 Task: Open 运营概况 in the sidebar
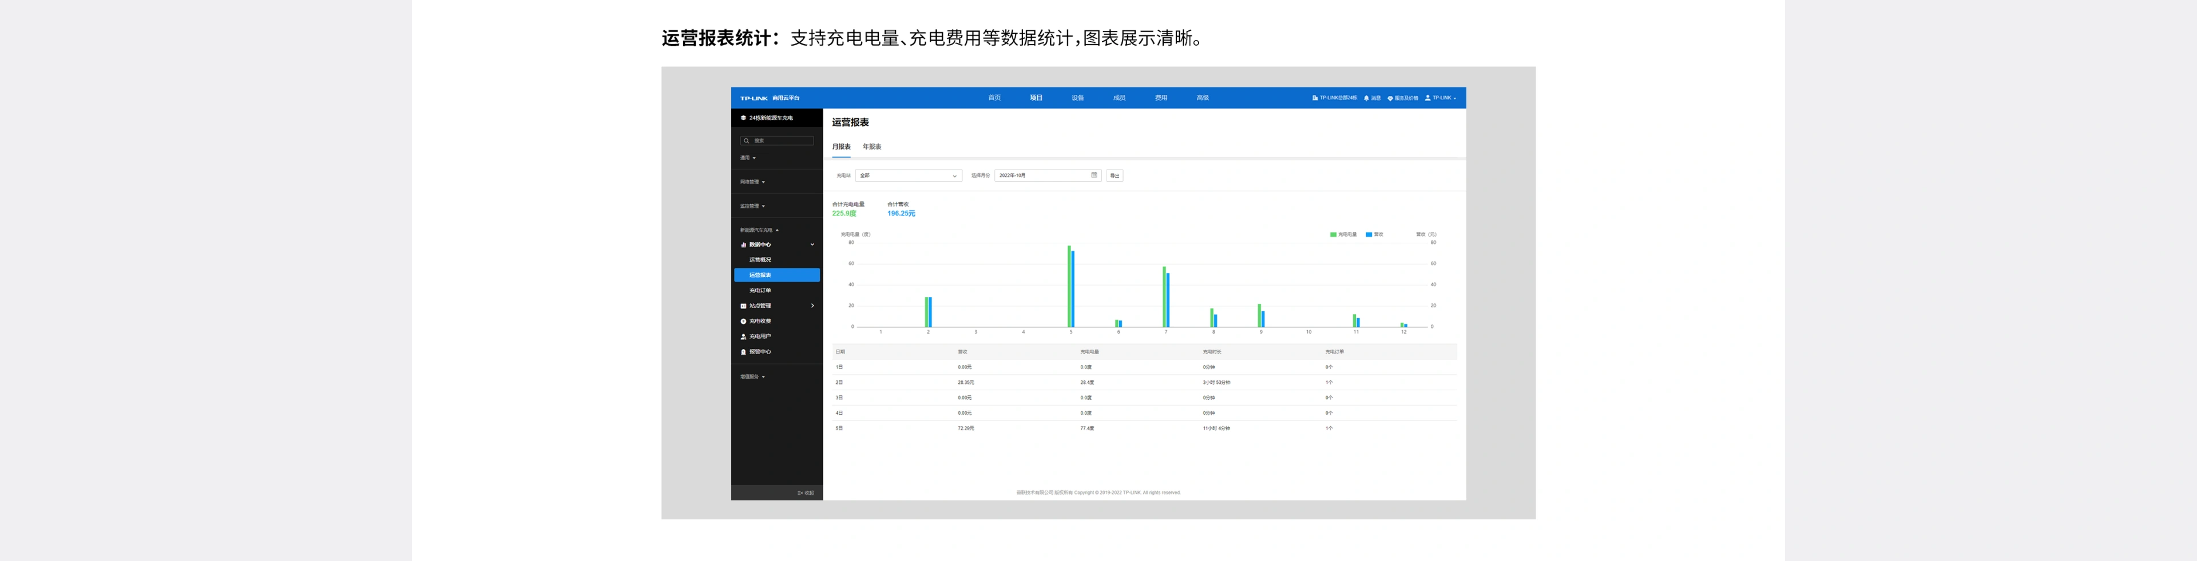click(x=760, y=259)
